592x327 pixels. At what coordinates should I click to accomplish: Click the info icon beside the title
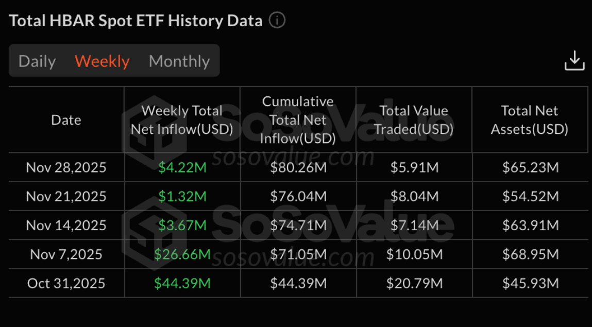pyautogui.click(x=277, y=21)
